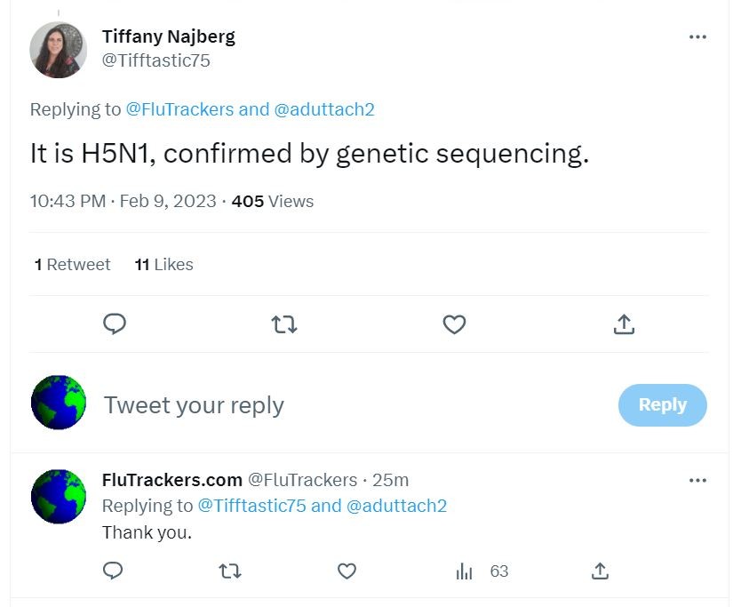Image resolution: width=741 pixels, height=607 pixels.
Task: Open @FluTrackers link in main tweet
Action: [179, 109]
